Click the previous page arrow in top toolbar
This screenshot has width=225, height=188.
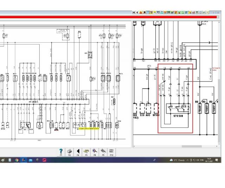[137, 12]
